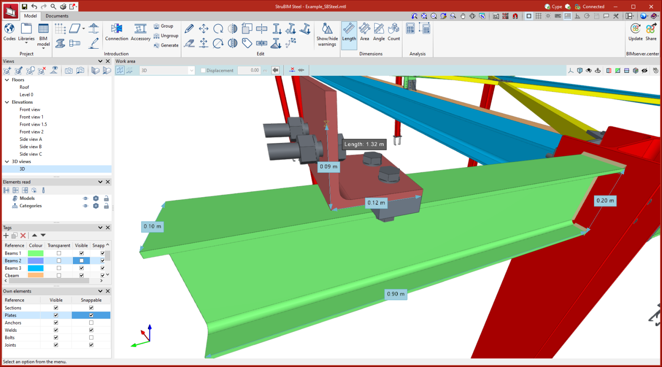Uncheck Visible for Welds
The width and height of the screenshot is (662, 367).
tap(56, 330)
